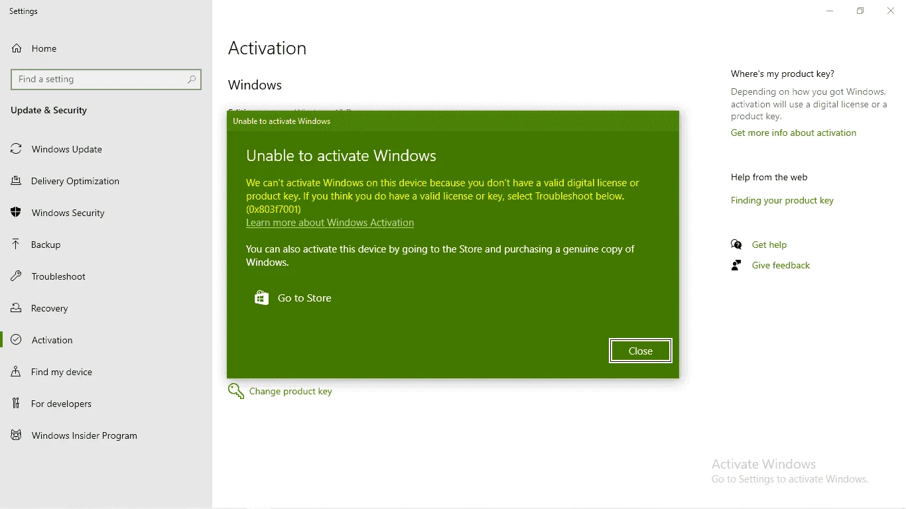Choose Go to Store in the dialog
Image resolution: width=906 pixels, height=509 pixels.
[x=304, y=298]
